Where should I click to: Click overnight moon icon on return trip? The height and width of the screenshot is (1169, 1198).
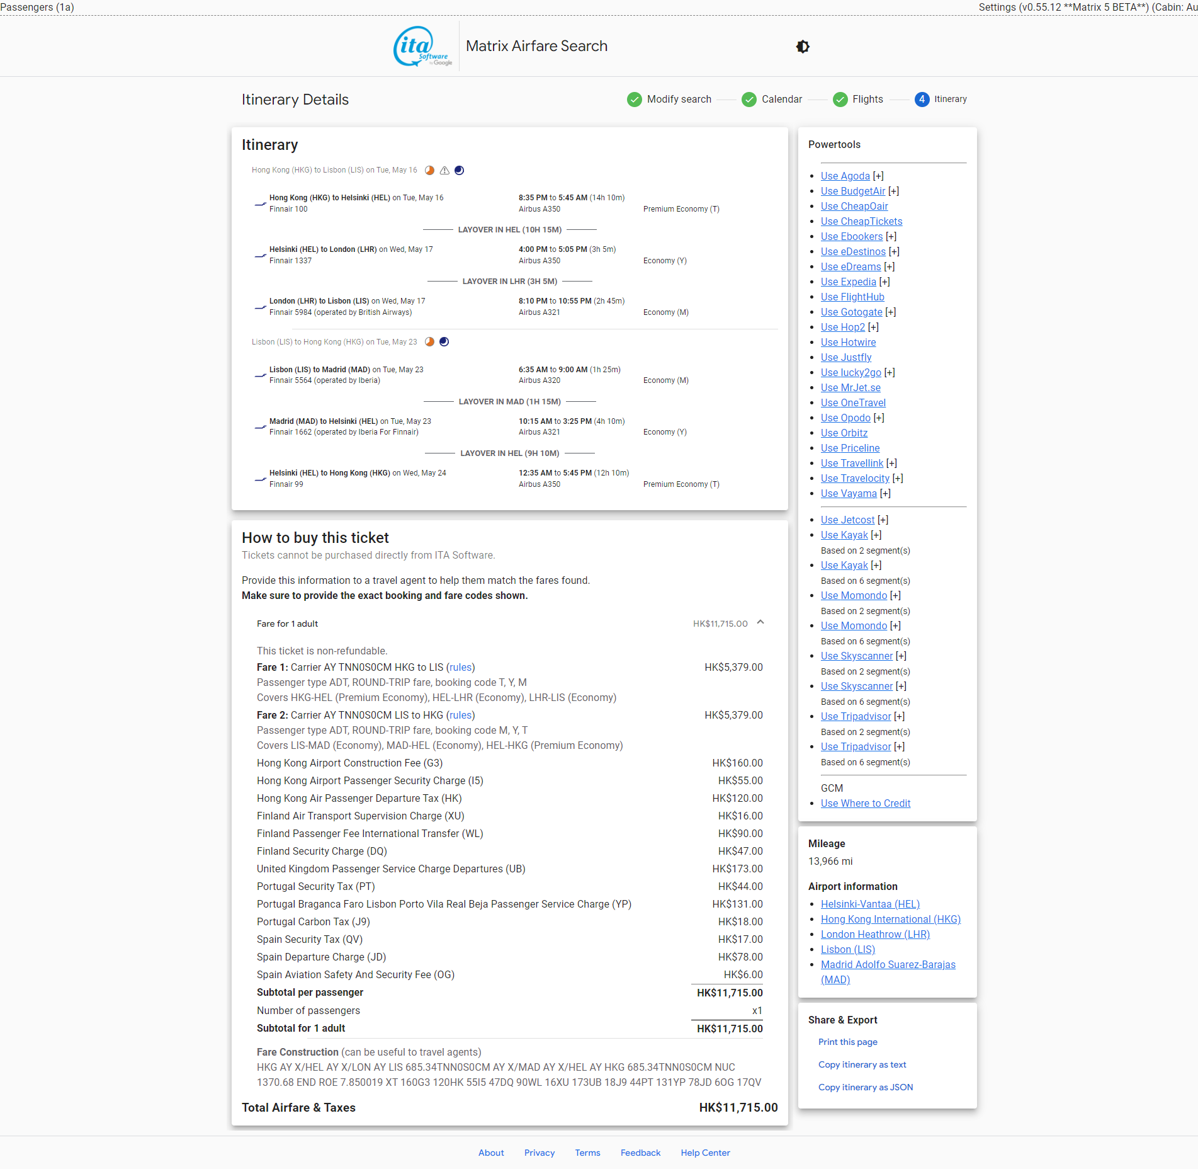[444, 342]
